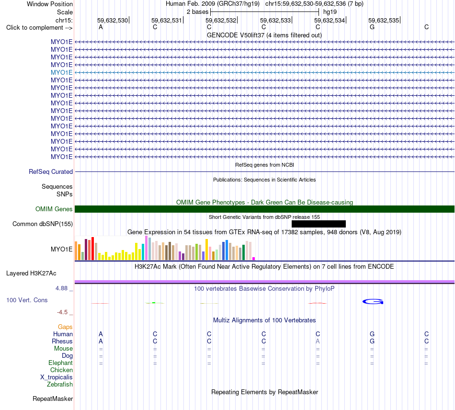Click 'RefSeq genes from NCBI' track title
The height and width of the screenshot is (410, 455).
(x=264, y=165)
